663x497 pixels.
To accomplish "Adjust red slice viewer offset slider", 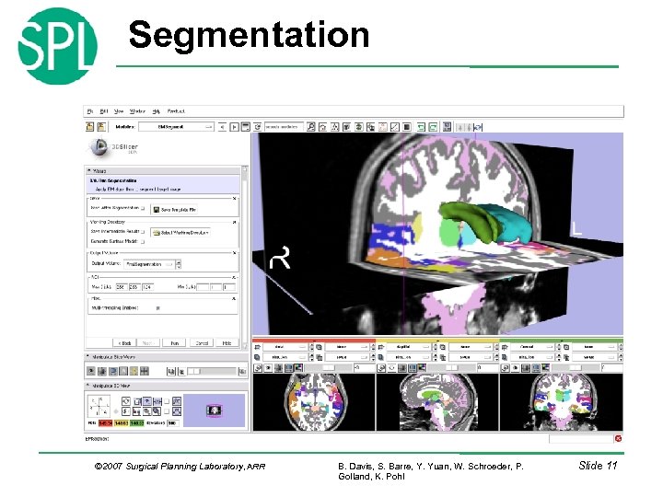I will pyautogui.click(x=329, y=368).
